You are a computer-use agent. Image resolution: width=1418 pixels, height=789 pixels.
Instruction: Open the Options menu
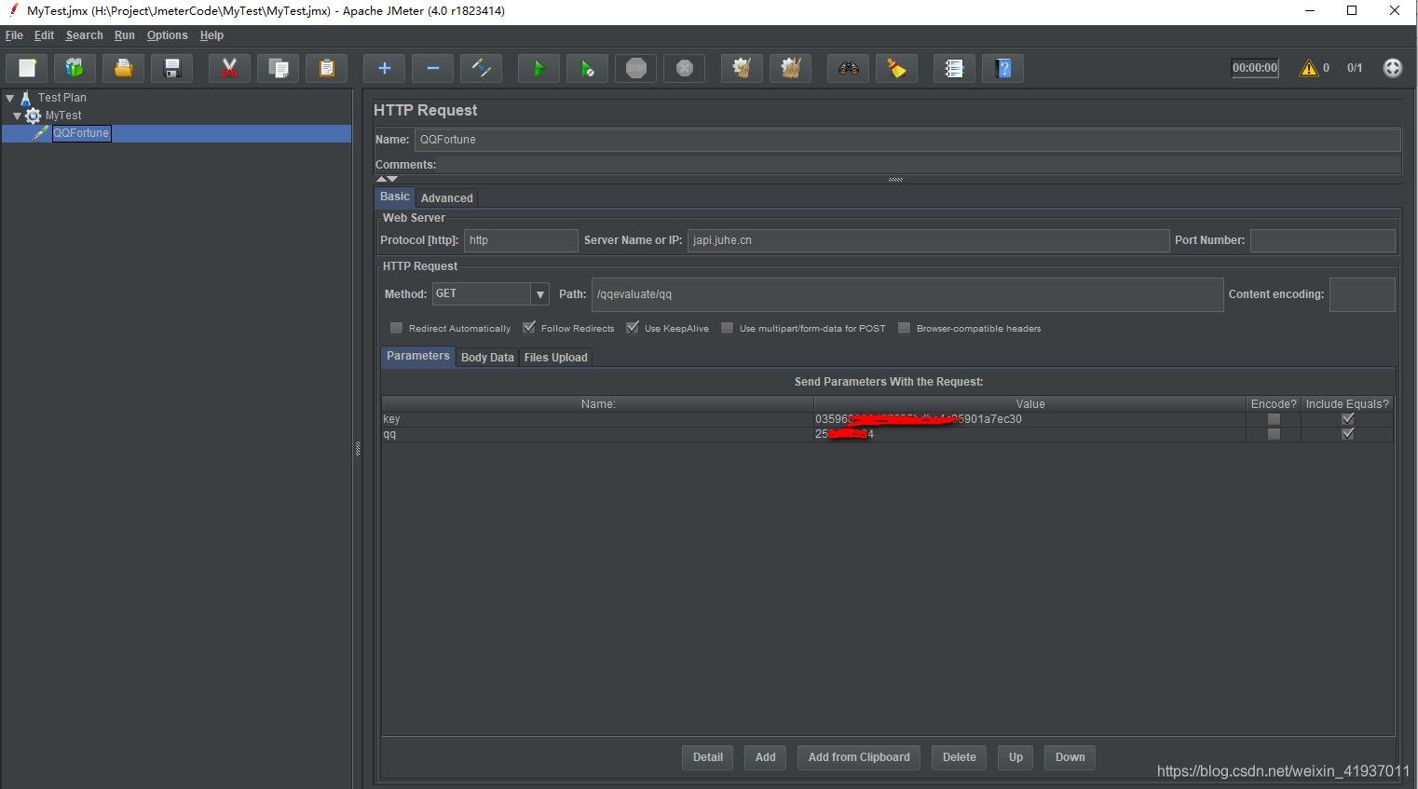(x=167, y=35)
